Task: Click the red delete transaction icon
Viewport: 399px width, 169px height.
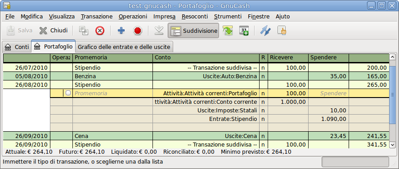Action: [x=100, y=31]
